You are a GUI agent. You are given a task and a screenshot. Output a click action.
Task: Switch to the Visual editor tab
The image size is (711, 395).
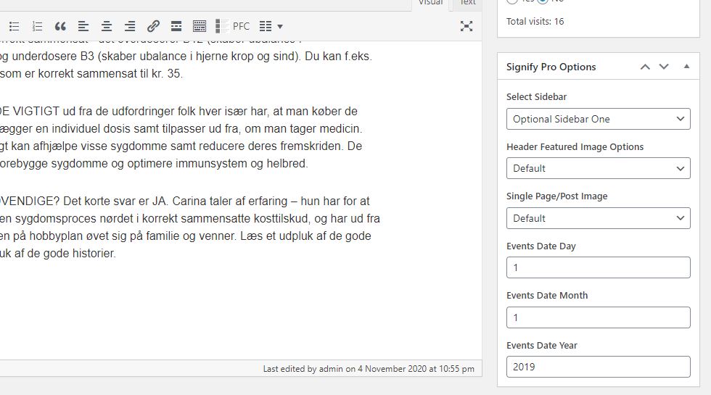tap(431, 3)
